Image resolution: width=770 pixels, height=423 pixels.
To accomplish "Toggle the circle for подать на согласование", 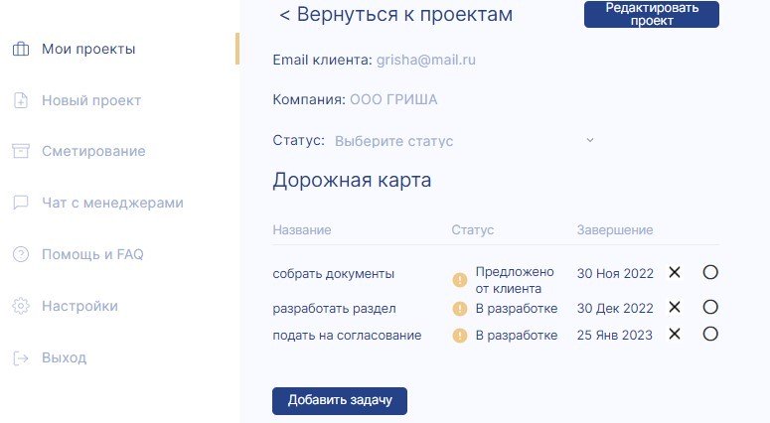I will pyautogui.click(x=710, y=335).
